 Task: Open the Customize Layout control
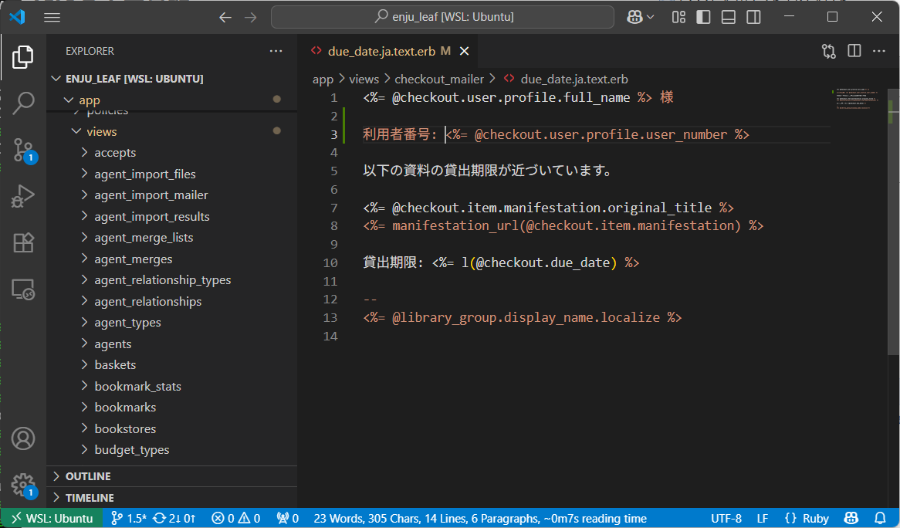[x=678, y=17]
